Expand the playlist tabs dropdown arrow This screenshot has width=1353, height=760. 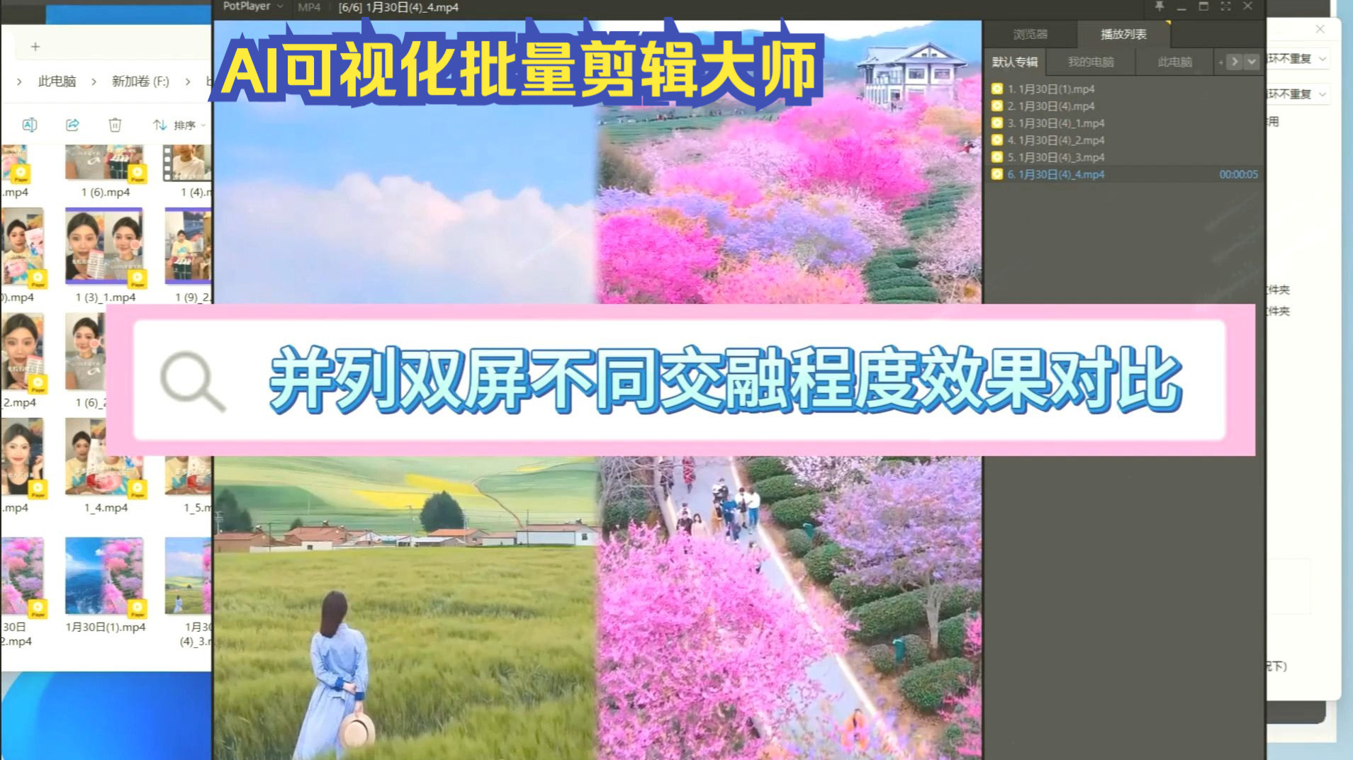1252,62
